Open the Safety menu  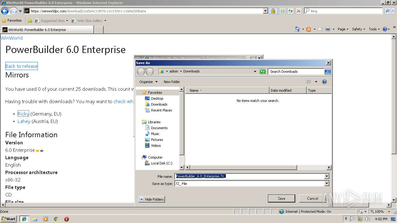click(359, 29)
